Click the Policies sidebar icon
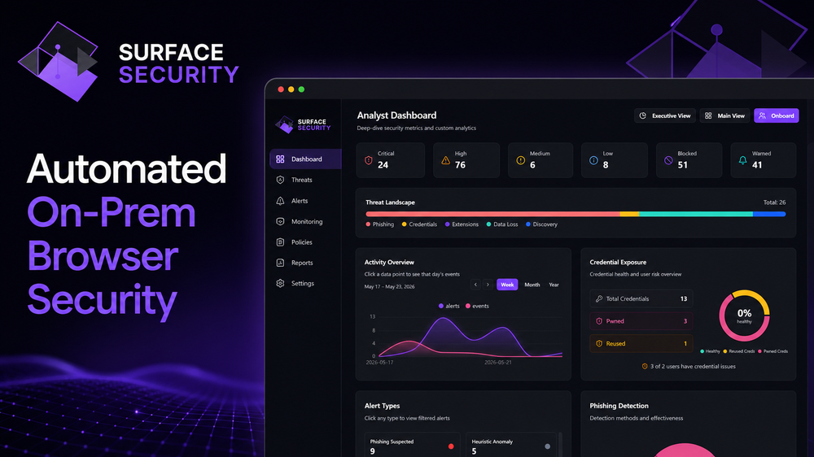The image size is (814, 457). pyautogui.click(x=280, y=242)
